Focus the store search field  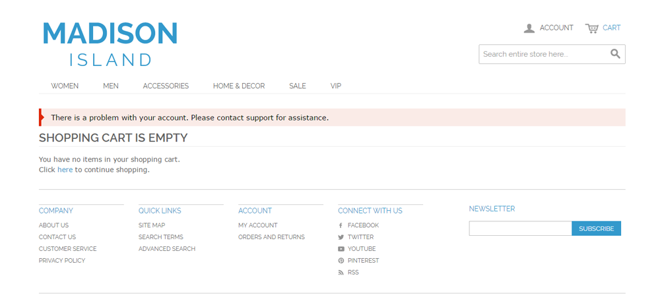[x=544, y=54]
